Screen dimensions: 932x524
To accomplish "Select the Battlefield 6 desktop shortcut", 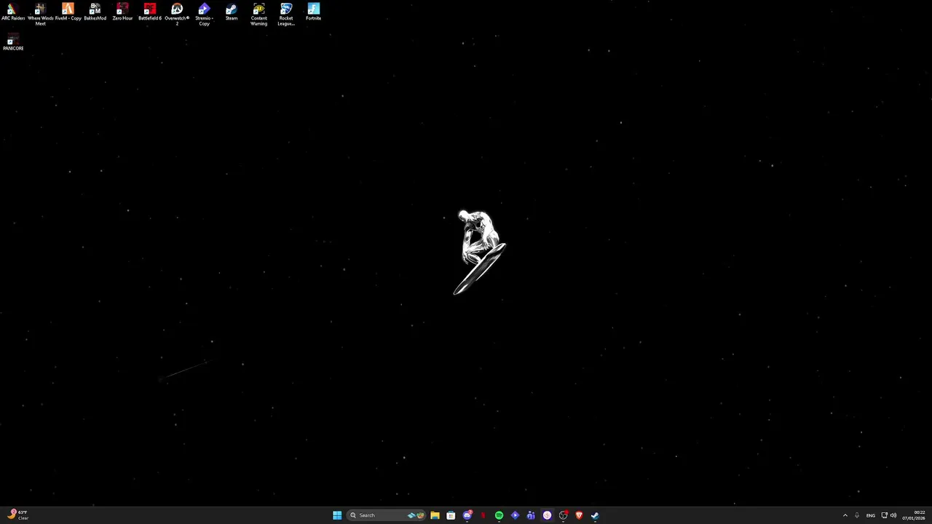I will coord(149,12).
